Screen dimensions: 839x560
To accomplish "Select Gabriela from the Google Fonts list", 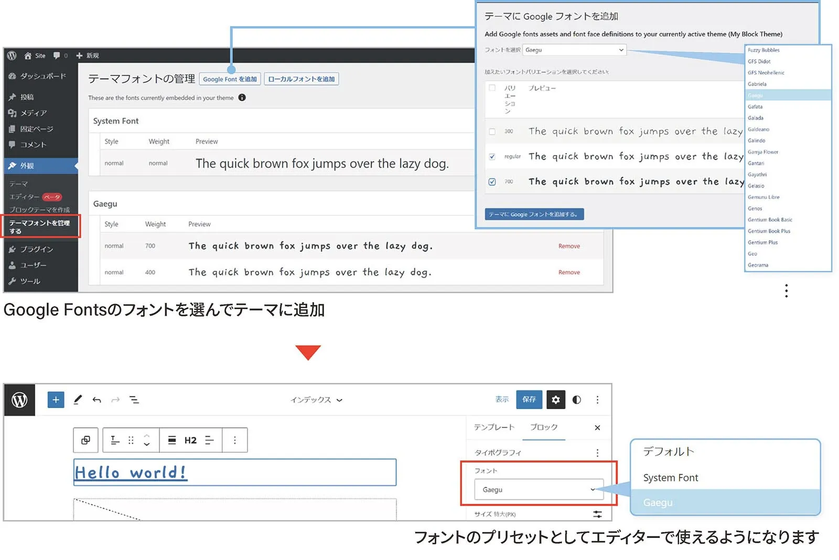I will (x=757, y=84).
